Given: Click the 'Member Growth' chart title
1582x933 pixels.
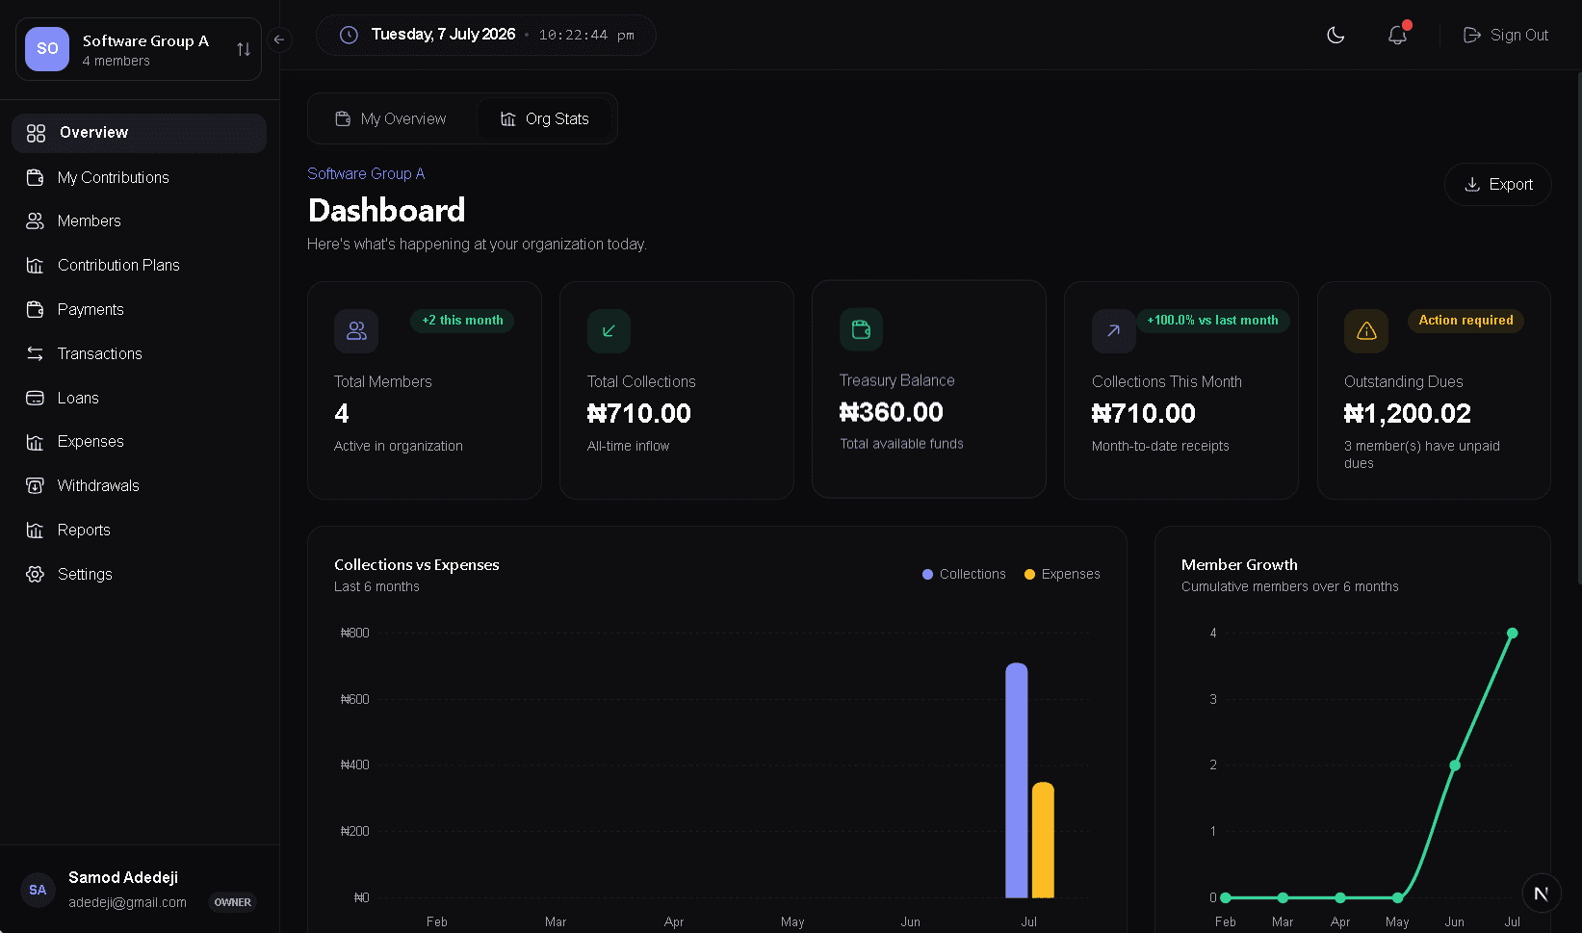Looking at the screenshot, I should [1239, 565].
